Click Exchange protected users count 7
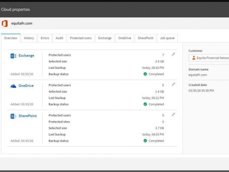The width and height of the screenshot is (229, 172). point(163,55)
